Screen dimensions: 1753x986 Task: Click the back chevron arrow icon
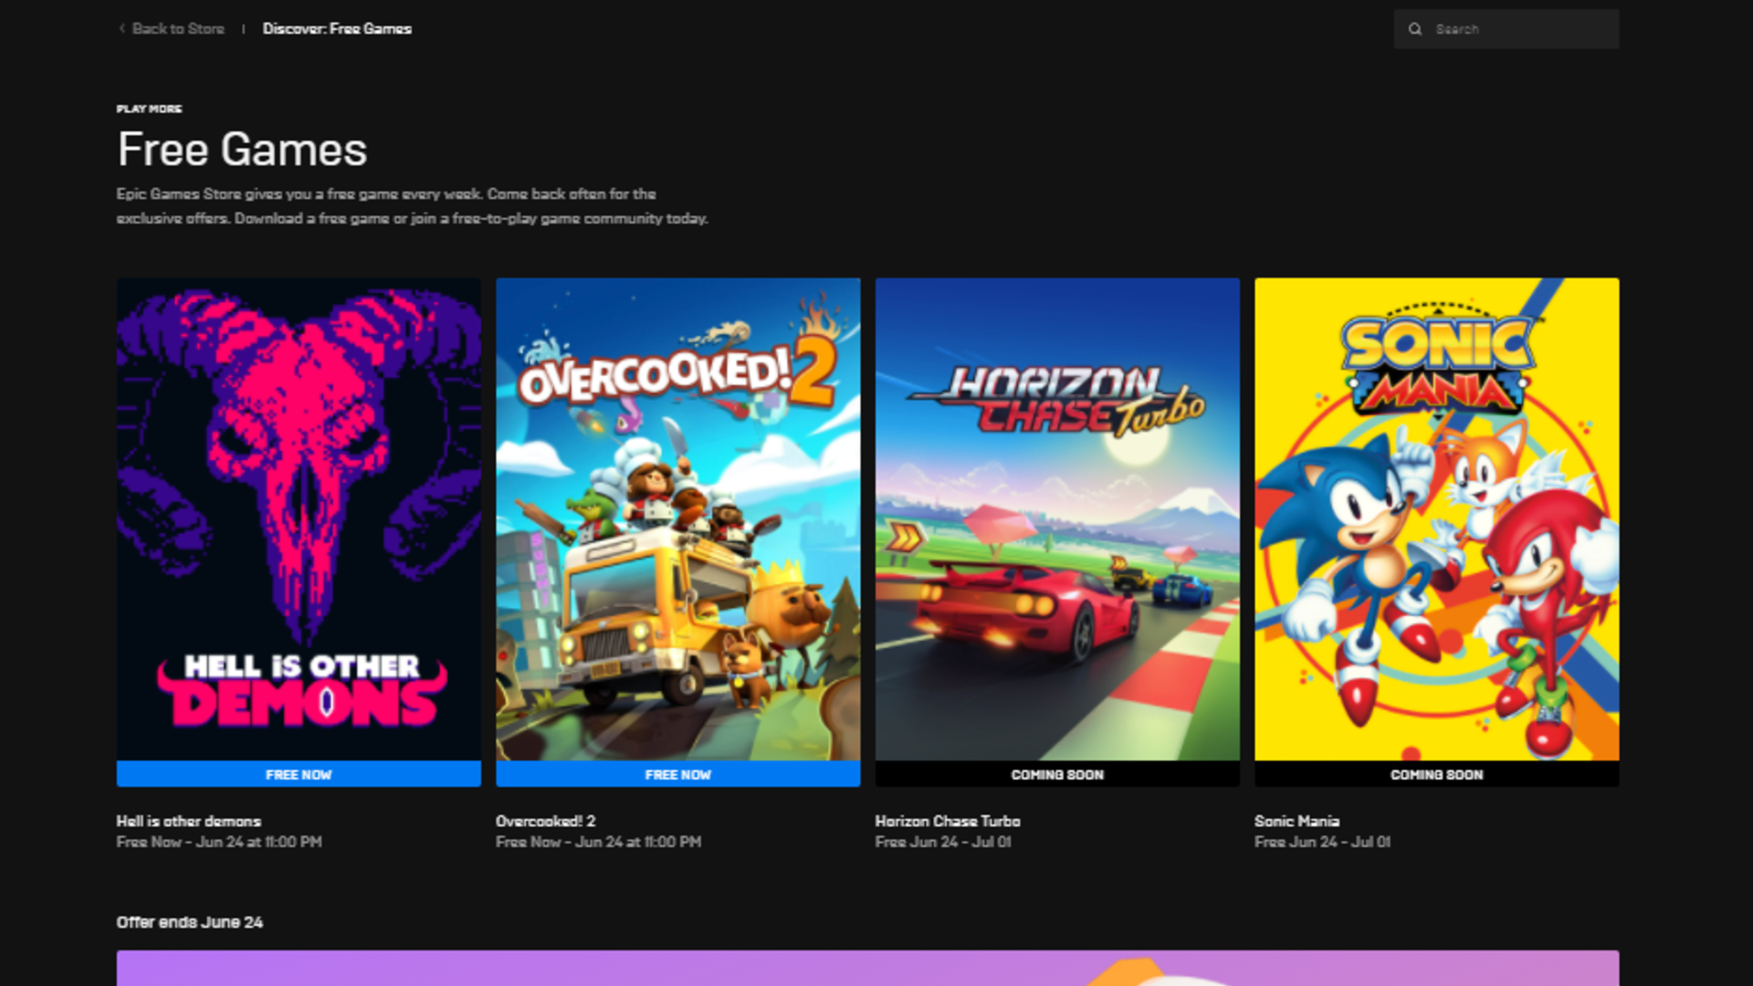click(121, 28)
